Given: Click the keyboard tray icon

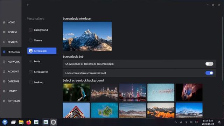Looking at the screenshot, I should pos(181,122).
